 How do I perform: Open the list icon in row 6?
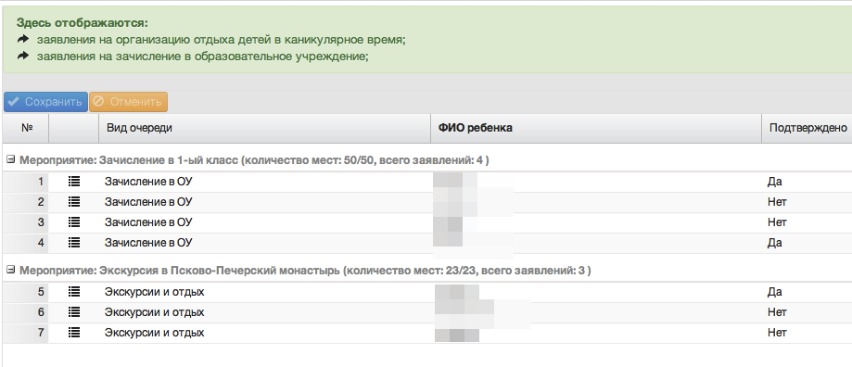(74, 312)
